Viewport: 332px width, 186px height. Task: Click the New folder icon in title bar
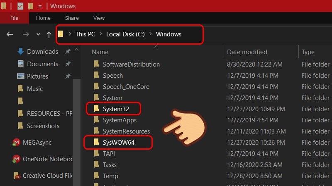click(31, 6)
